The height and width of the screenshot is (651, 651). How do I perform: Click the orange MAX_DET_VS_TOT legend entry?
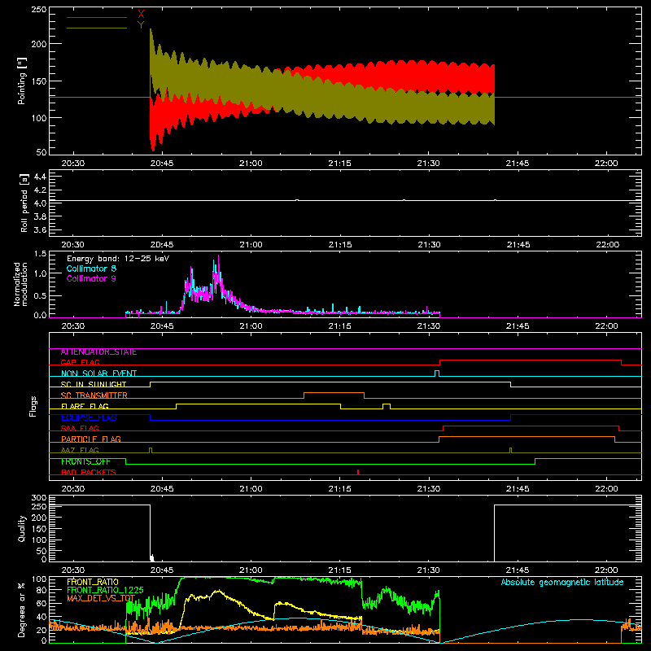[x=101, y=598]
